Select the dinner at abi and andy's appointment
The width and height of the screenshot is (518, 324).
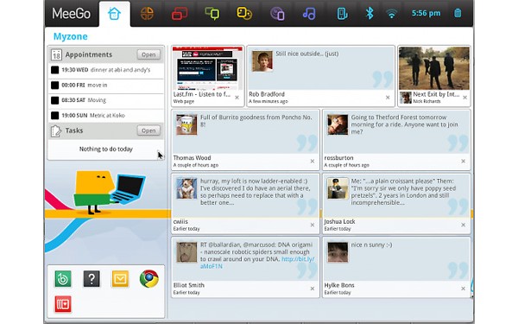pyautogui.click(x=105, y=70)
